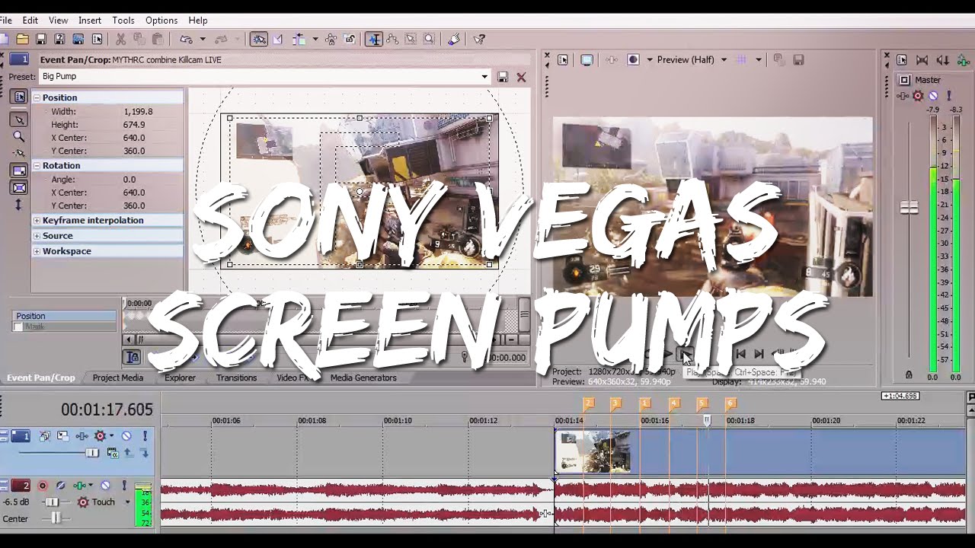This screenshot has height=548, width=975.
Task: Open Preview (Half) quality dropdown
Action: pos(724,60)
